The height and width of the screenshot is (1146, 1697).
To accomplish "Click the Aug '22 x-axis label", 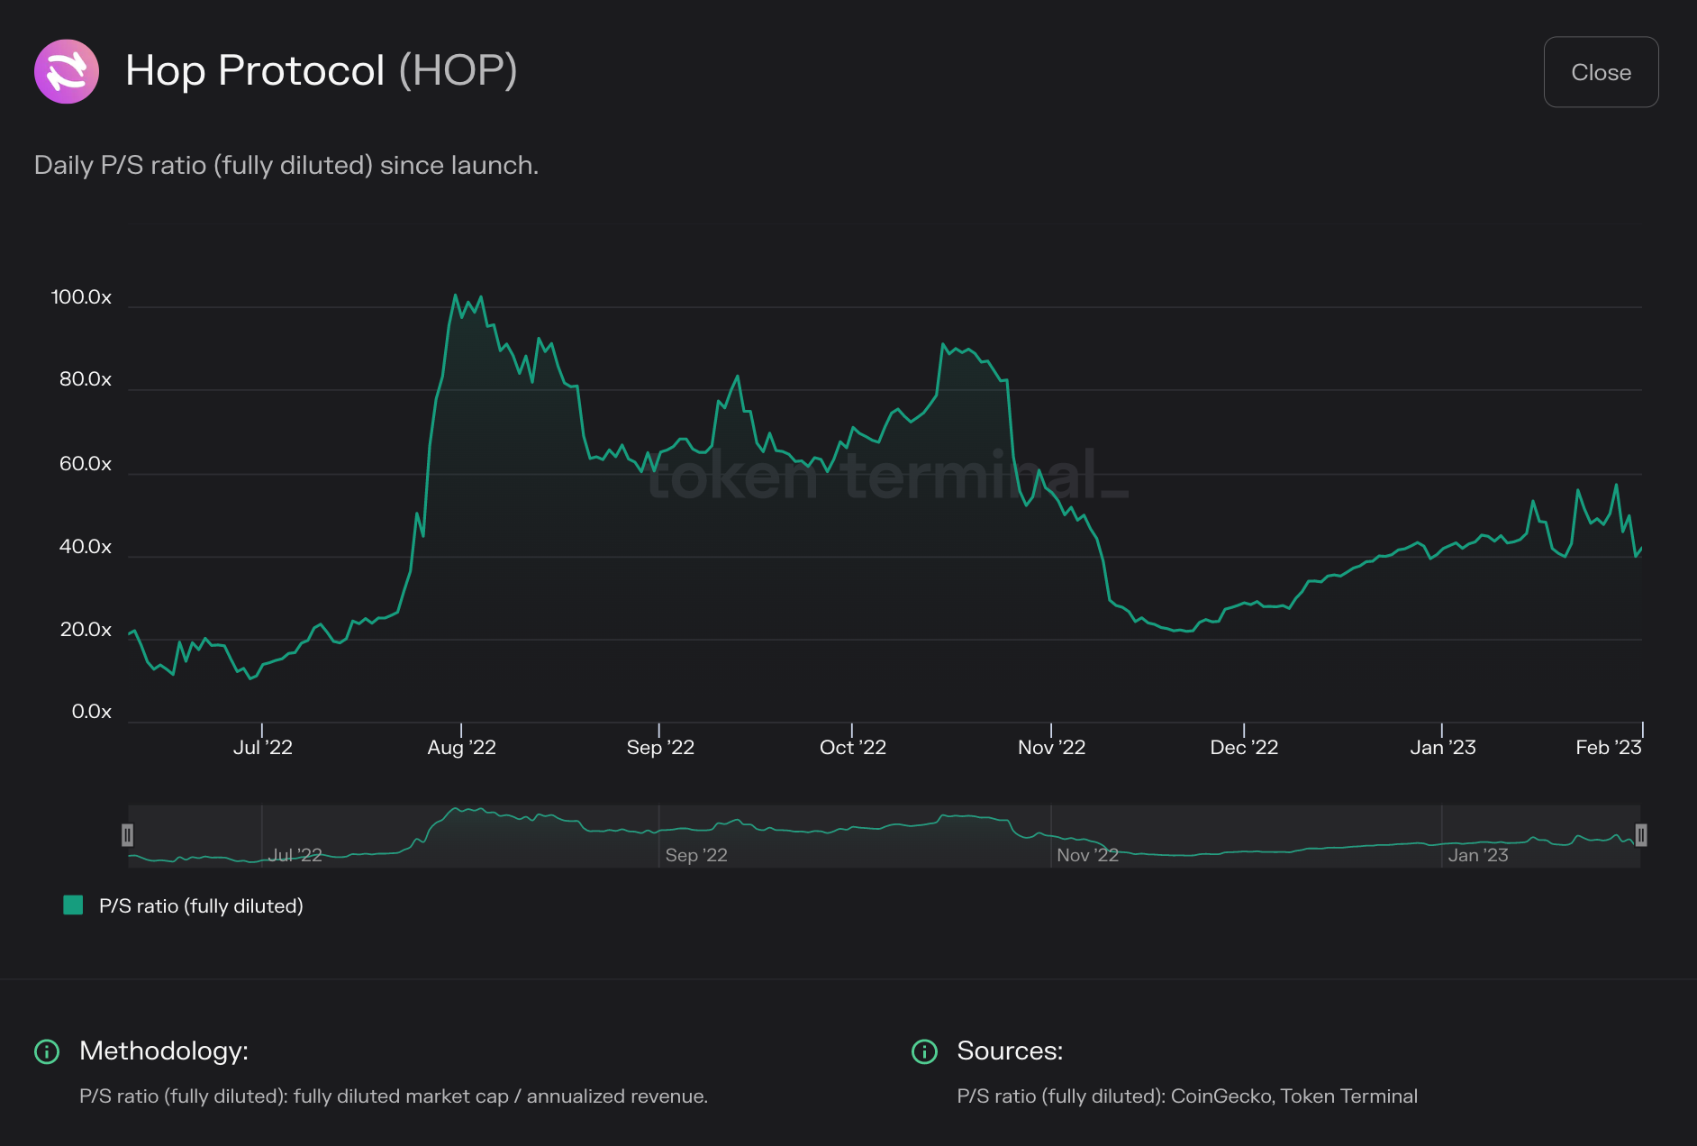I will (461, 747).
